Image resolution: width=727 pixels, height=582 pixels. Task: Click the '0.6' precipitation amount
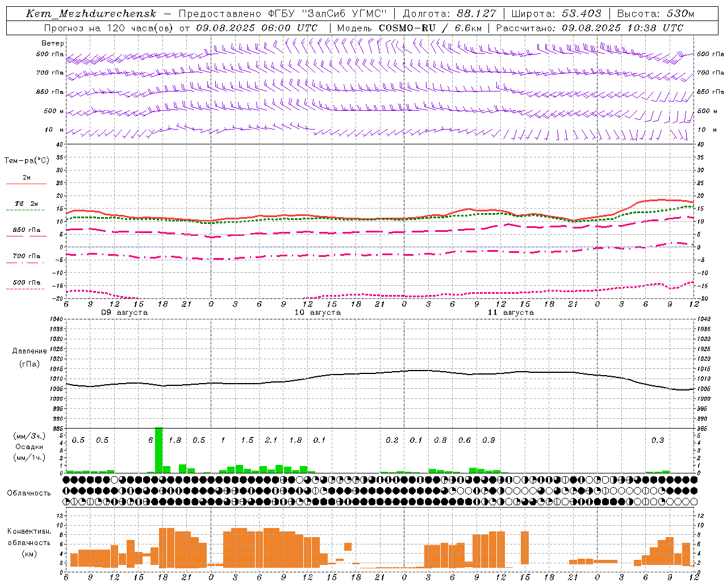click(465, 440)
